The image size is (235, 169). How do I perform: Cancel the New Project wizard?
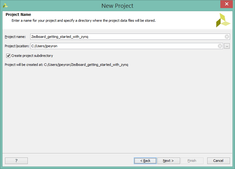coord(218,161)
